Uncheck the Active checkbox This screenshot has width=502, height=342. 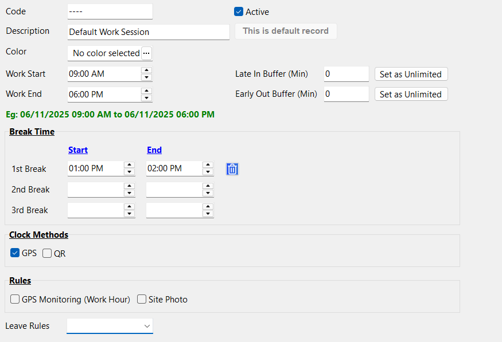pyautogui.click(x=239, y=11)
